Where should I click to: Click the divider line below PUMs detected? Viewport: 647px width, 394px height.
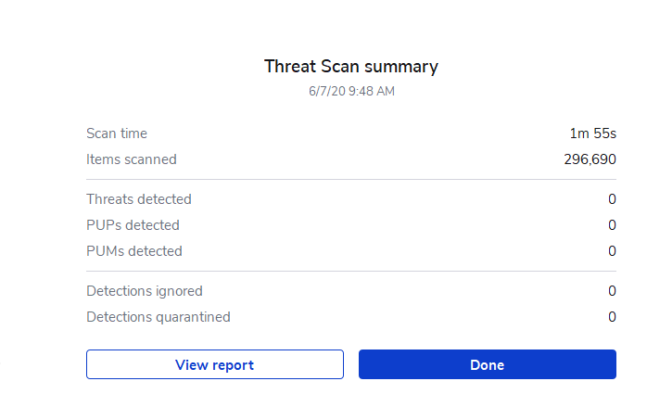pos(351,271)
